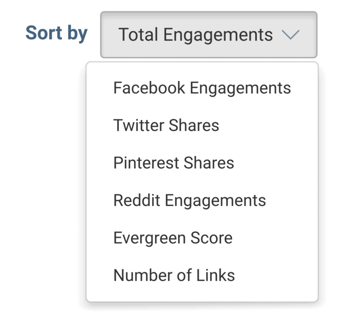346x324 pixels.
Task: Toggle the sort list with the chevron icon
Action: click(291, 35)
